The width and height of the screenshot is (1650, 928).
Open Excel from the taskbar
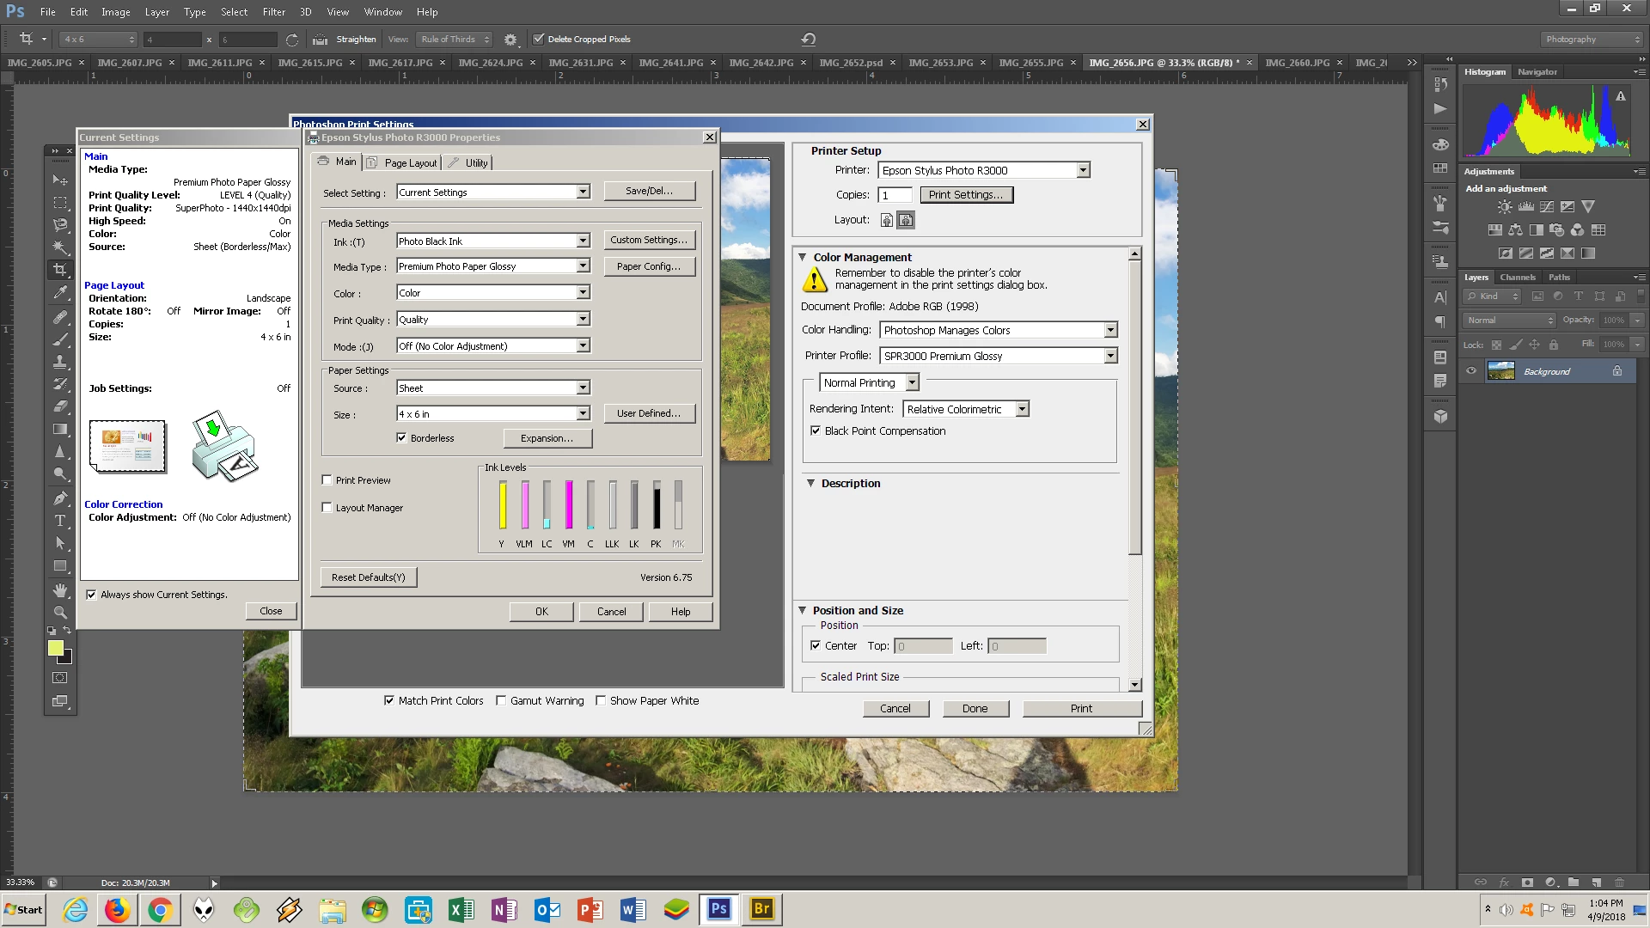point(461,909)
